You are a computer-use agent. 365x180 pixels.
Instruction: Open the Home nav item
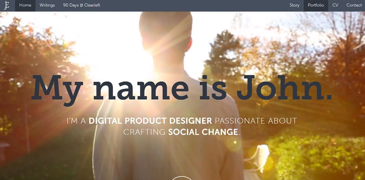[x=25, y=5]
